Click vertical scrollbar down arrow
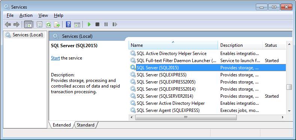 [x=289, y=111]
